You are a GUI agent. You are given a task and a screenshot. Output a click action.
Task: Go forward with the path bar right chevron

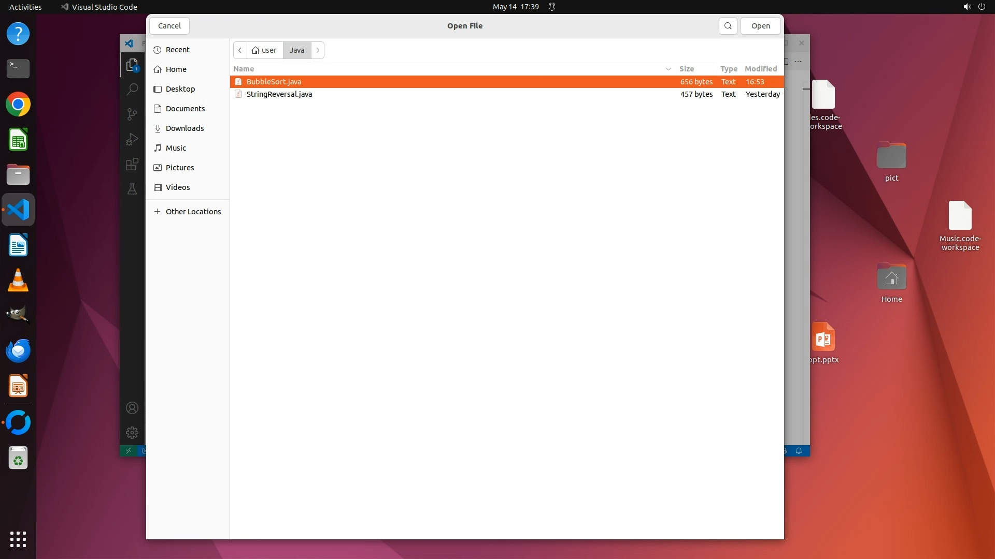(318, 50)
